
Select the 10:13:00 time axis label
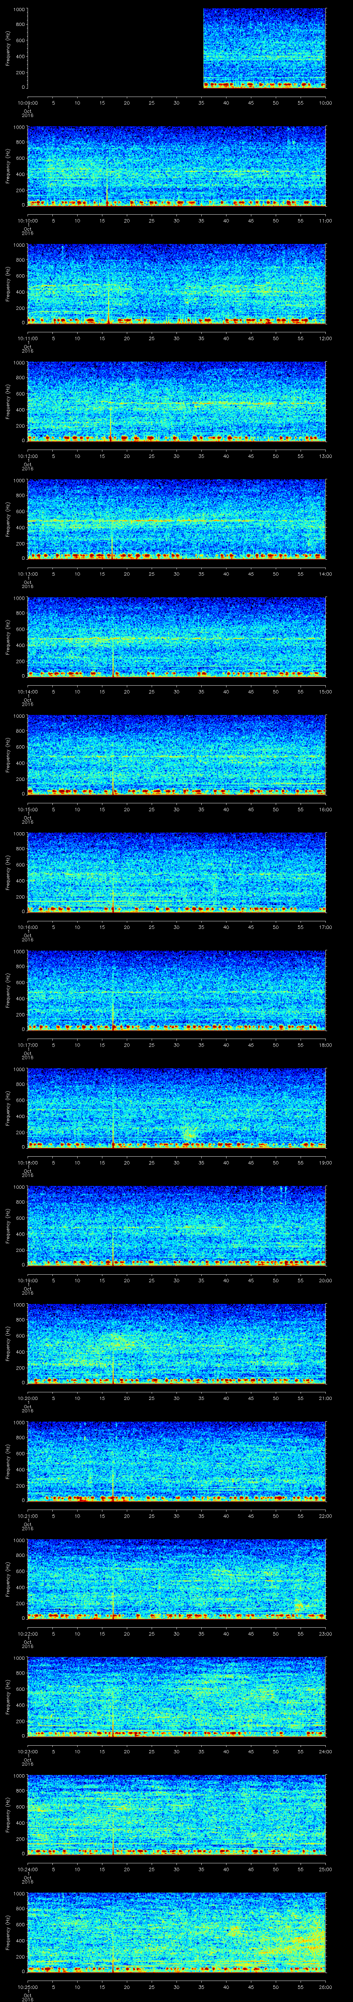(x=27, y=573)
